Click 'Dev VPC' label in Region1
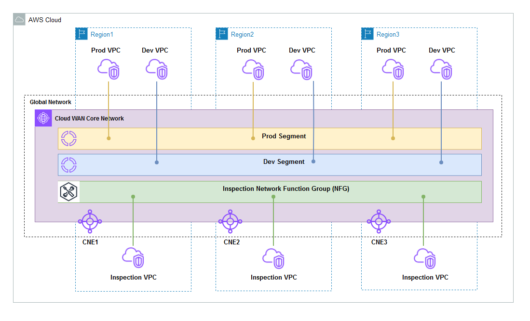530x321 pixels. click(155, 50)
